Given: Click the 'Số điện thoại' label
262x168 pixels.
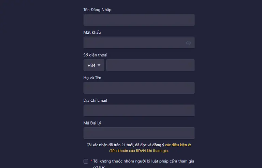Looking at the screenshot, I should click(x=95, y=55).
